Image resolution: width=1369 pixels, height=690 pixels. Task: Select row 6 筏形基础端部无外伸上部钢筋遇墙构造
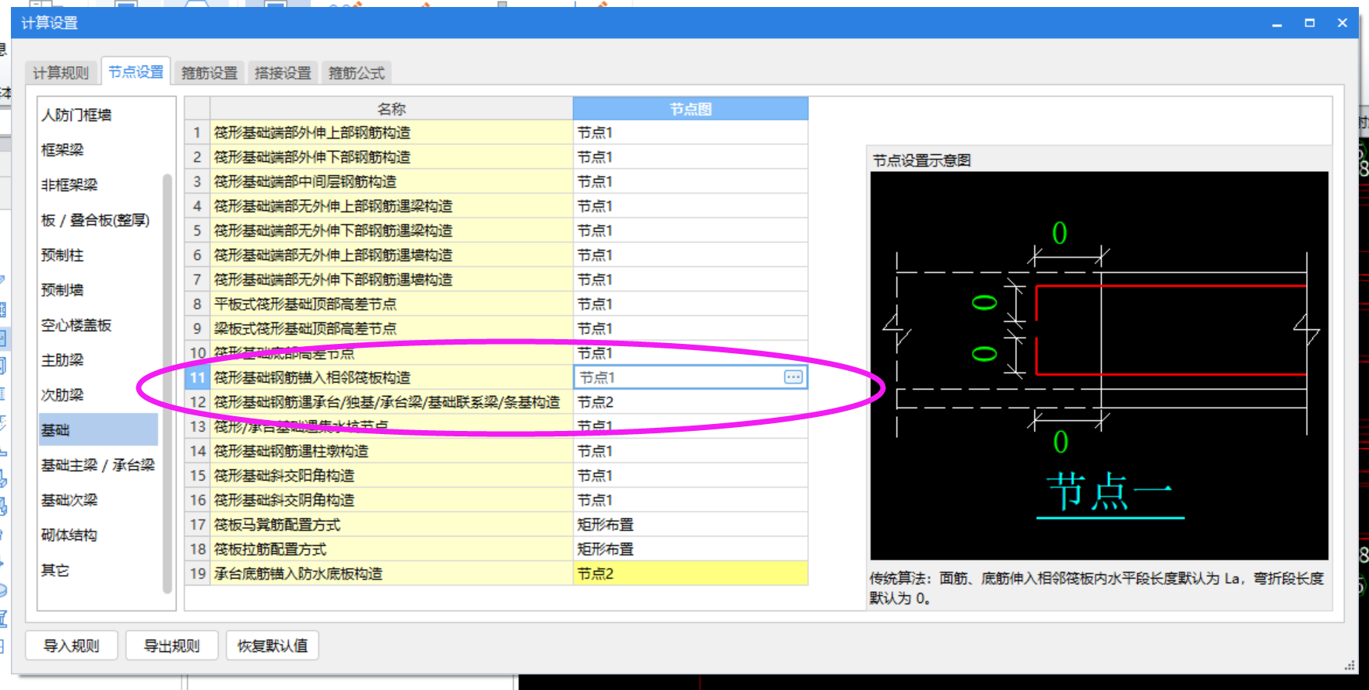391,255
